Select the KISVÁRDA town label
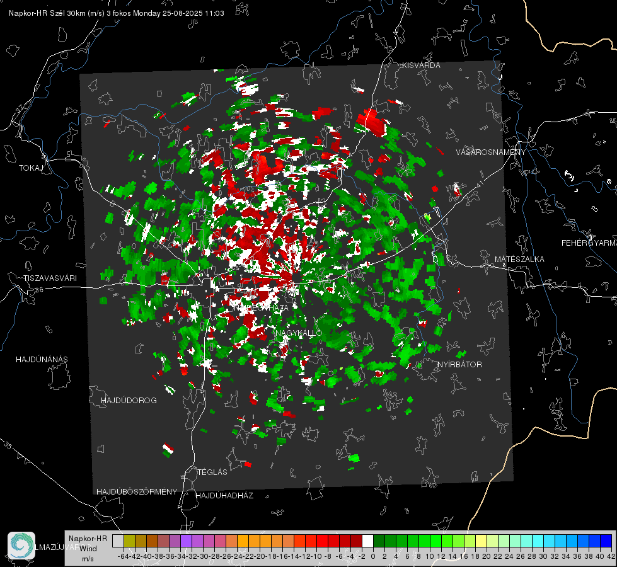Image resolution: width=617 pixels, height=567 pixels. (x=421, y=66)
